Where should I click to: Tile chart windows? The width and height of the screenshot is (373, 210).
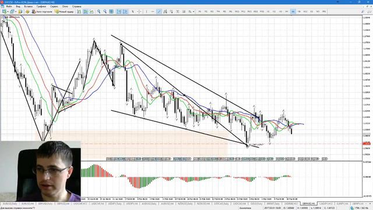111,12
